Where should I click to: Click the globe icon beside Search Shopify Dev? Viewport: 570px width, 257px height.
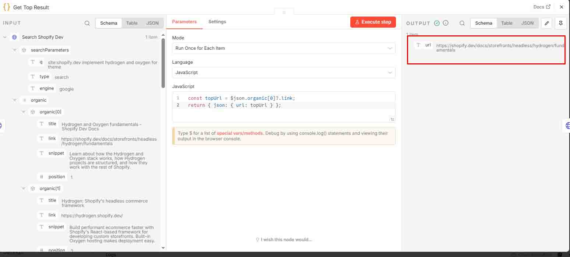click(x=14, y=37)
